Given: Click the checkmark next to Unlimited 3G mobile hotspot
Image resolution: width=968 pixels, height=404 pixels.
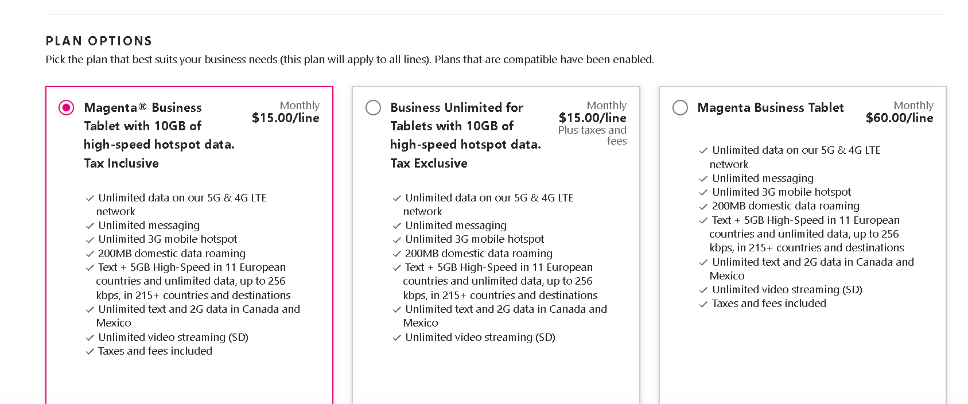Looking at the screenshot, I should [90, 239].
